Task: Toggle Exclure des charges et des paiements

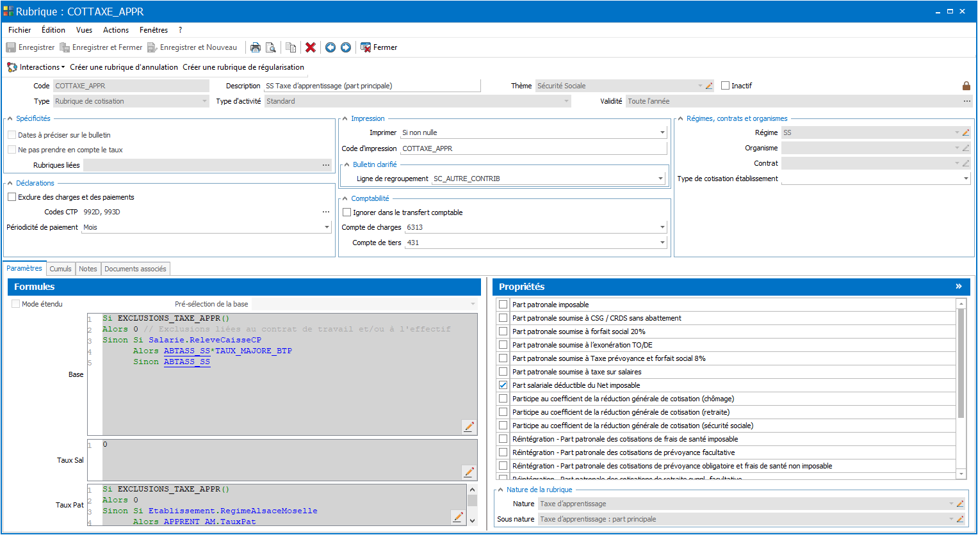Action: click(12, 197)
